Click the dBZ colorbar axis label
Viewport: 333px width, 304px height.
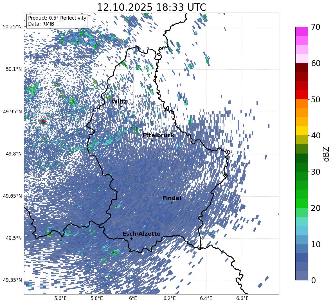(326, 154)
